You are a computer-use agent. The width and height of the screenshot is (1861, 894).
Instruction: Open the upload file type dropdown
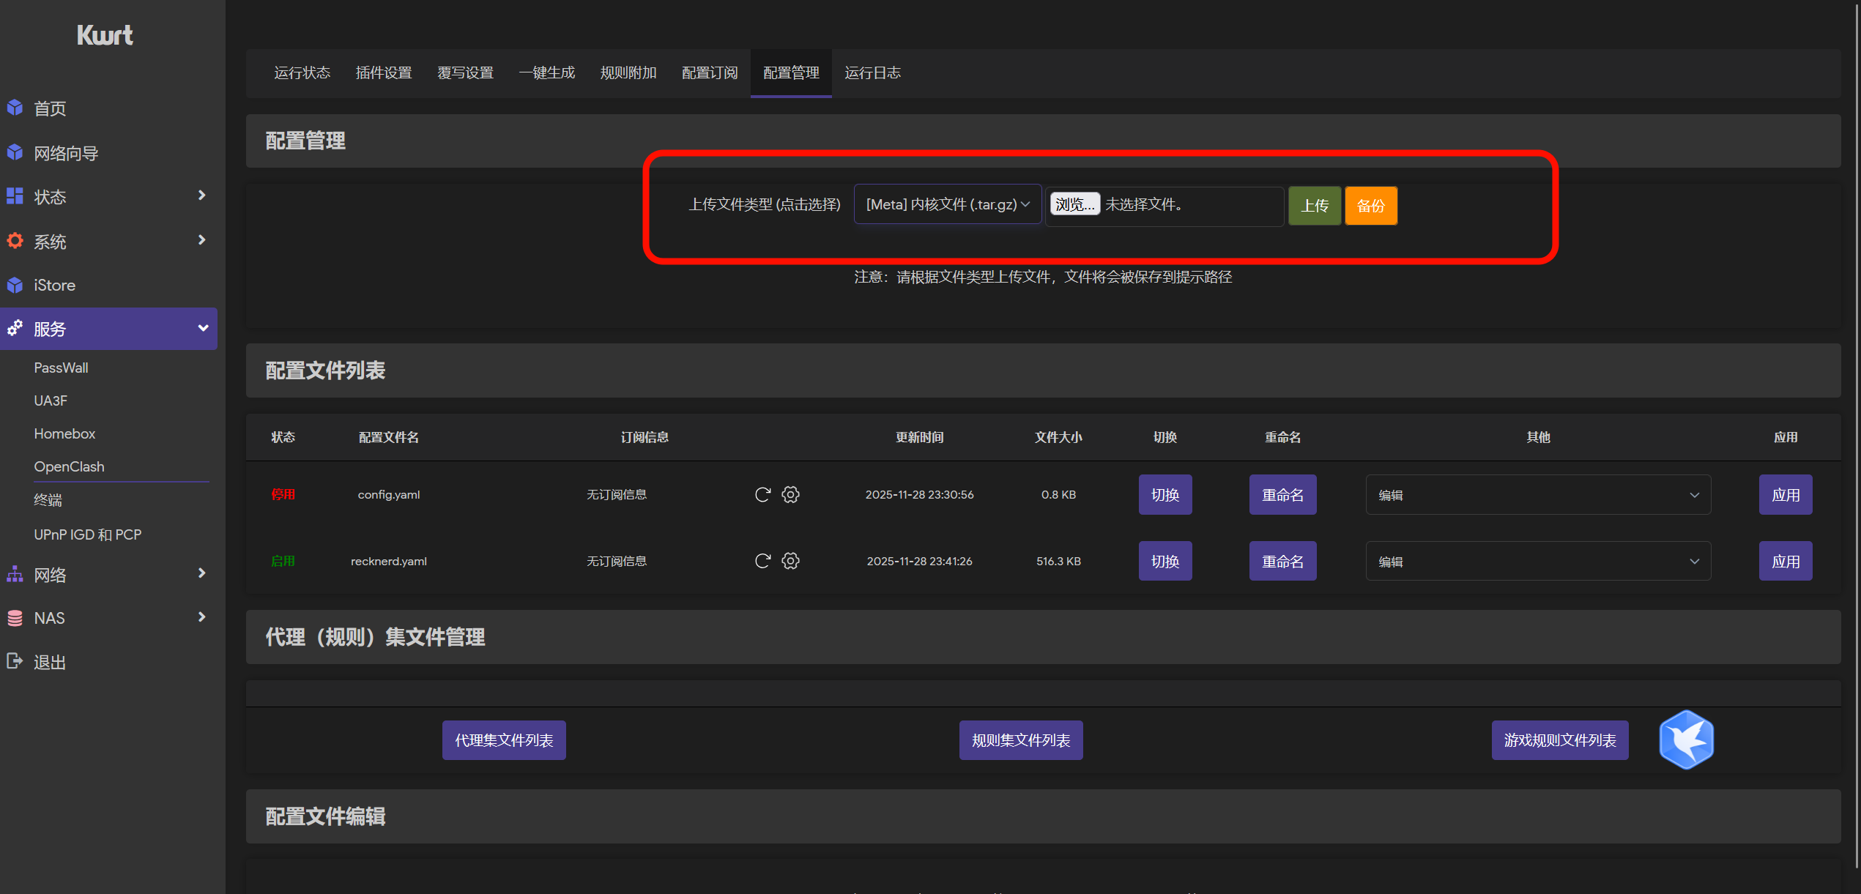pos(947,204)
